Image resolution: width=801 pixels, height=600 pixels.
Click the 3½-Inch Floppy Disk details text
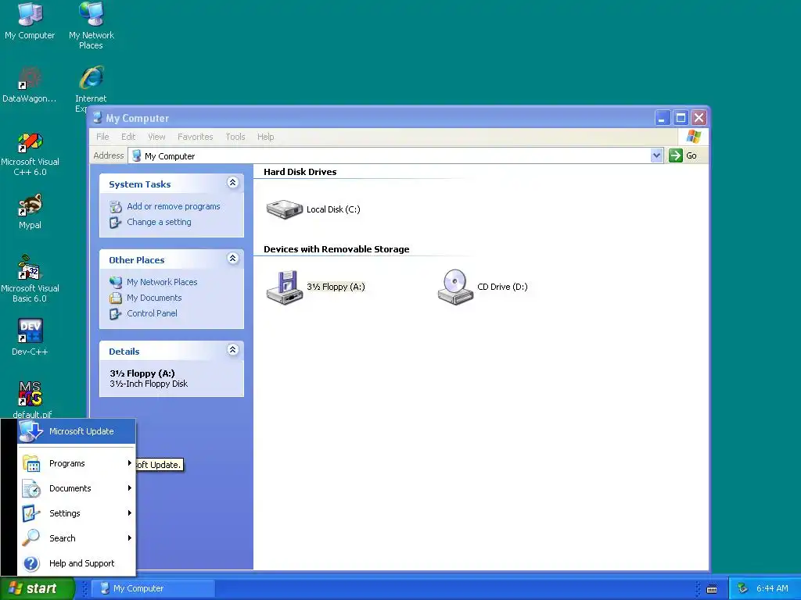tap(149, 384)
